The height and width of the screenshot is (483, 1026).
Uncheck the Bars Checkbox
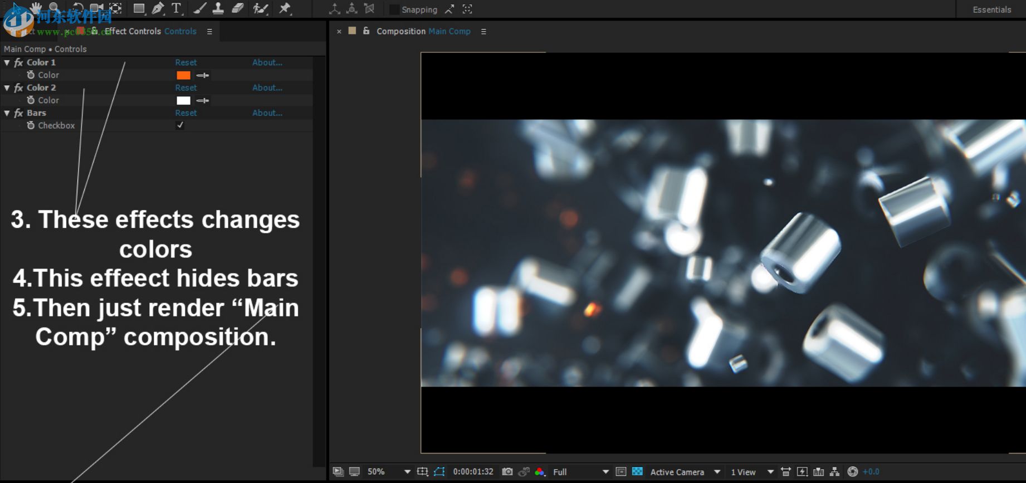tap(180, 125)
